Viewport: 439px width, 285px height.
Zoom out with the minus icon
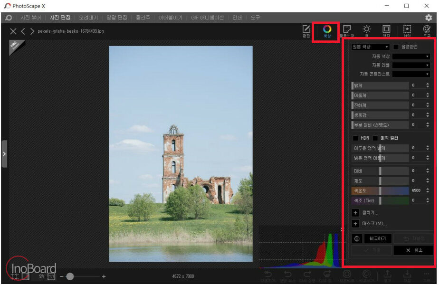[x=62, y=276]
